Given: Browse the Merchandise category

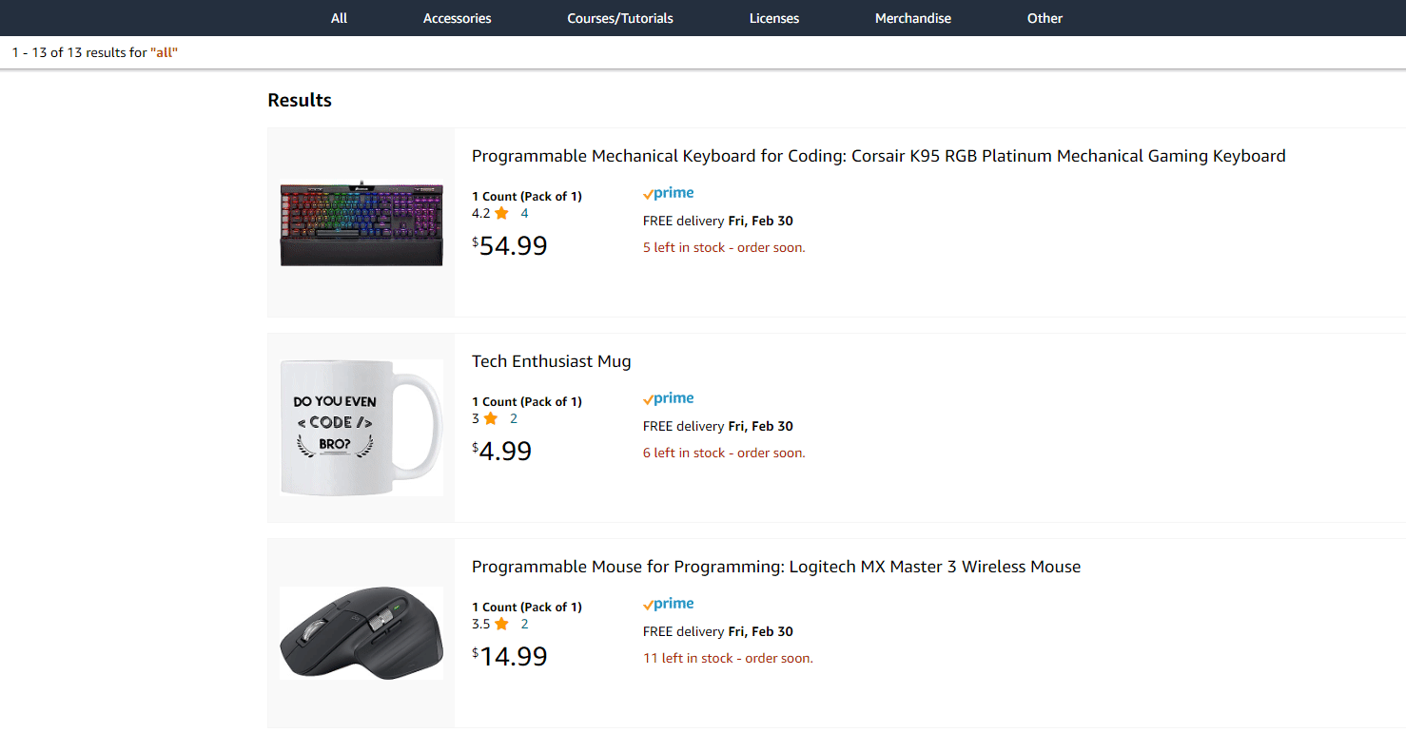Looking at the screenshot, I should click(913, 18).
